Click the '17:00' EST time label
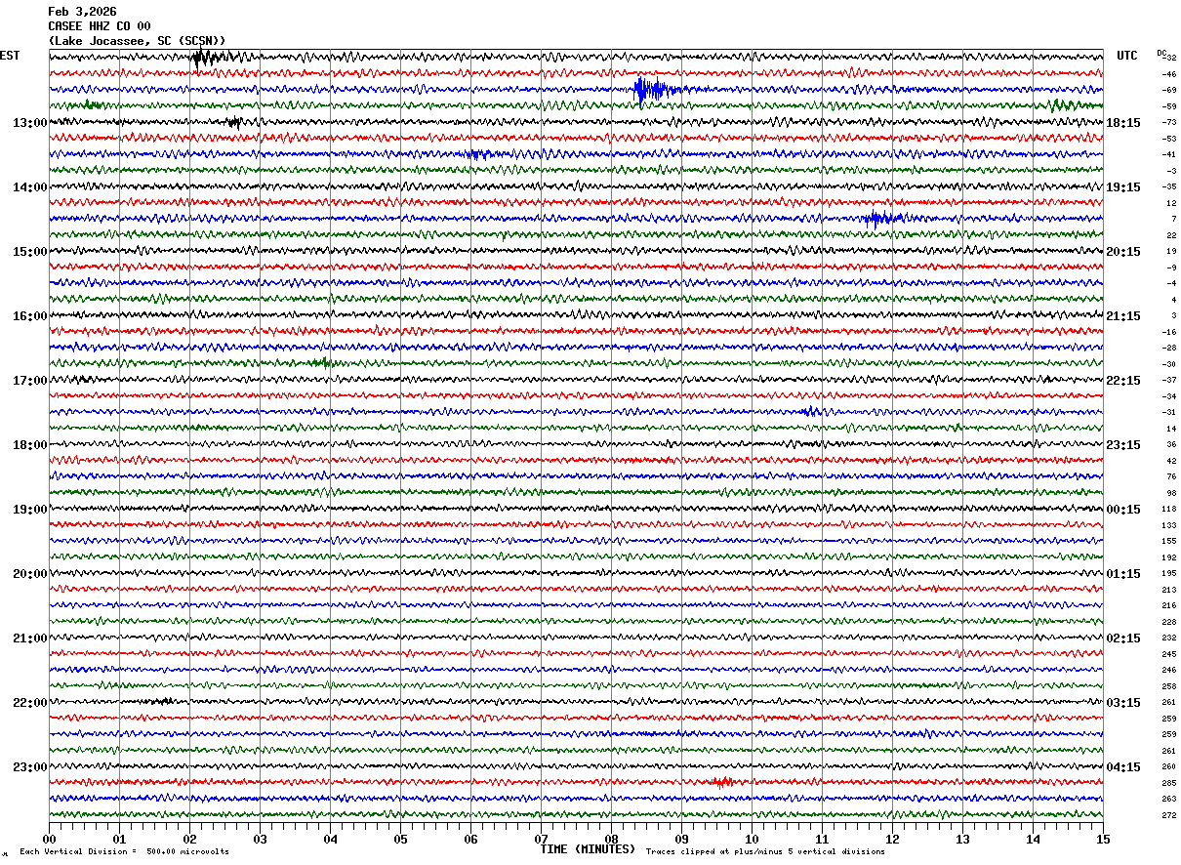 30,381
